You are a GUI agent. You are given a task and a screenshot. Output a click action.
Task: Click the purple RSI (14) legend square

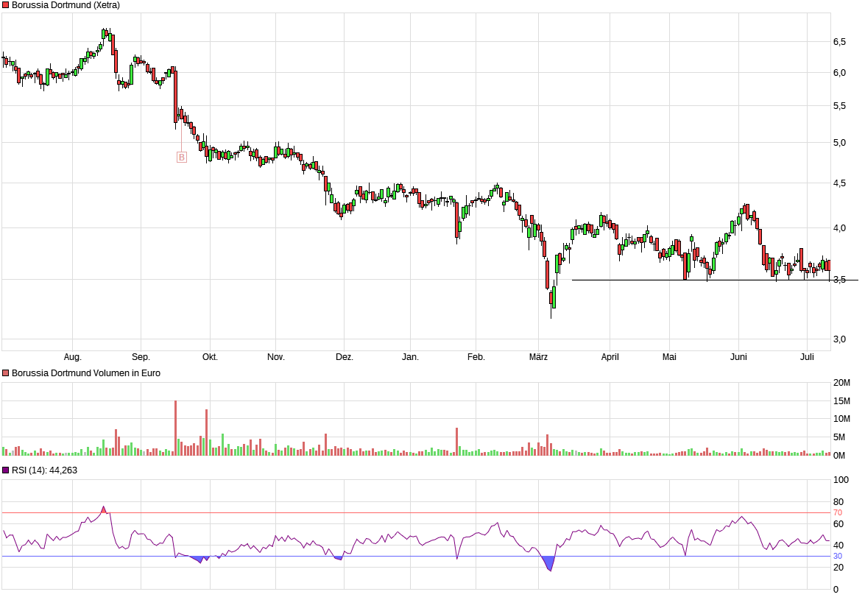pos(6,470)
